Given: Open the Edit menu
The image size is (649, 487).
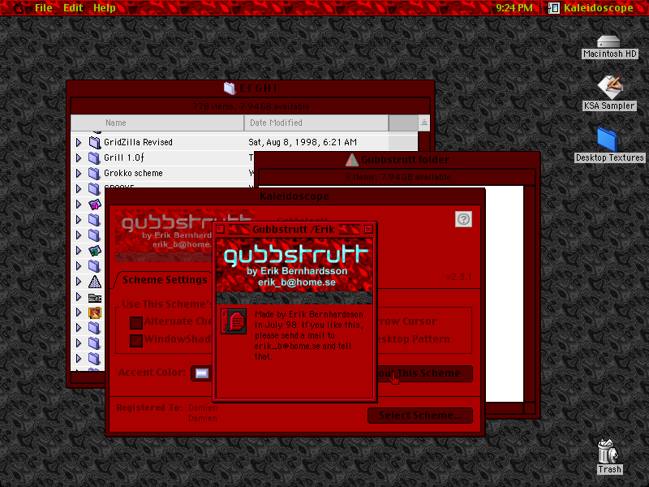Looking at the screenshot, I should (x=73, y=7).
